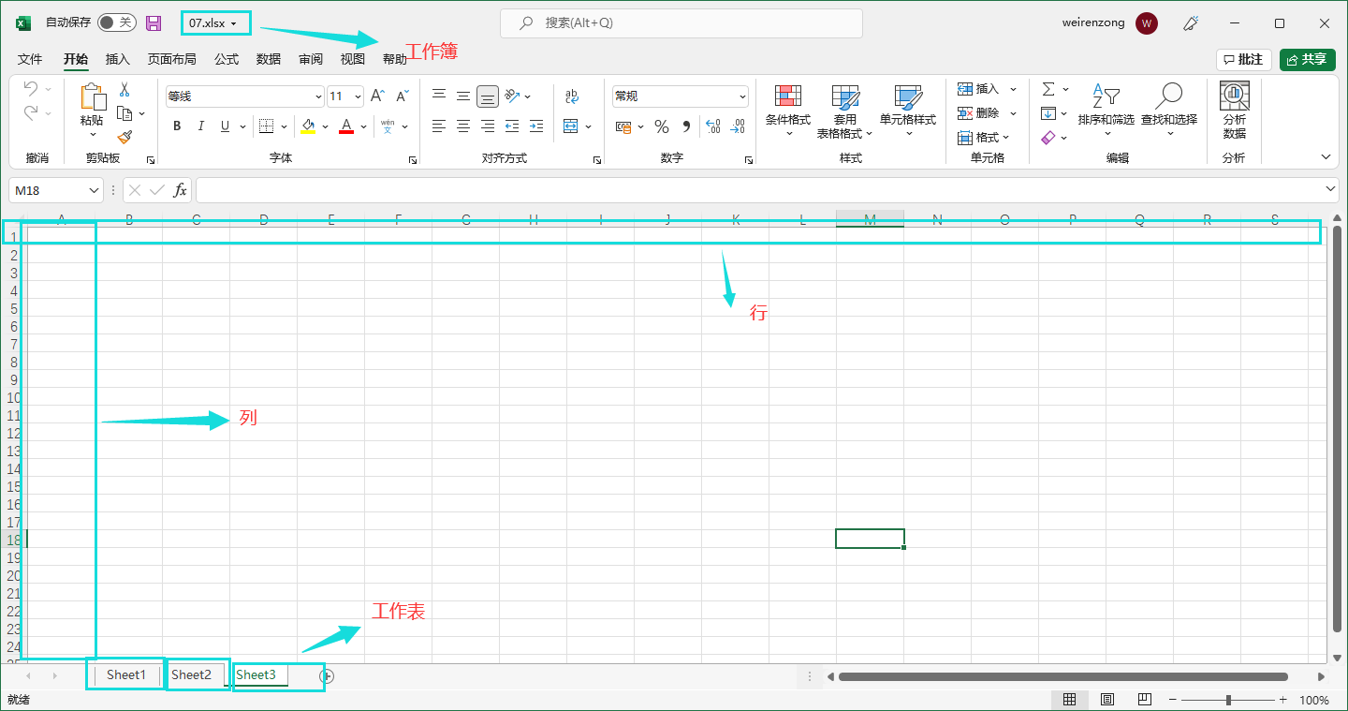Click the Cut scissors icon
Viewport: 1348px width, 711px height.
(125, 90)
